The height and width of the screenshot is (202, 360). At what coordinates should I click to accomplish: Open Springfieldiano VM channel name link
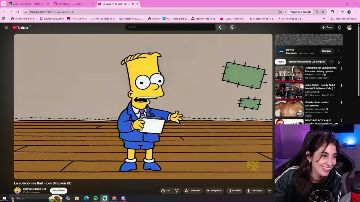34,189
